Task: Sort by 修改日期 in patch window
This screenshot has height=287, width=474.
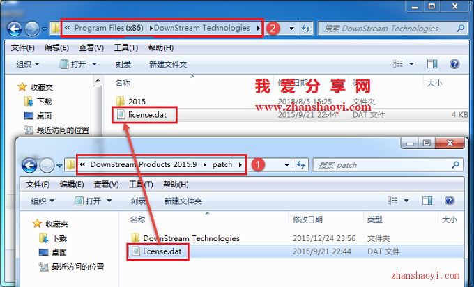Action: pos(307,219)
